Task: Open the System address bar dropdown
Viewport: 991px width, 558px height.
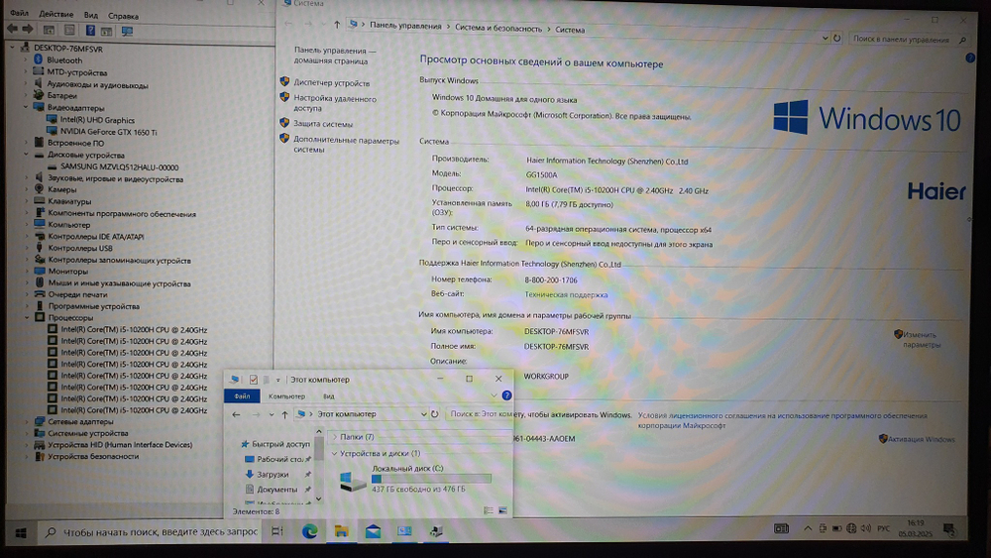Action: click(825, 38)
